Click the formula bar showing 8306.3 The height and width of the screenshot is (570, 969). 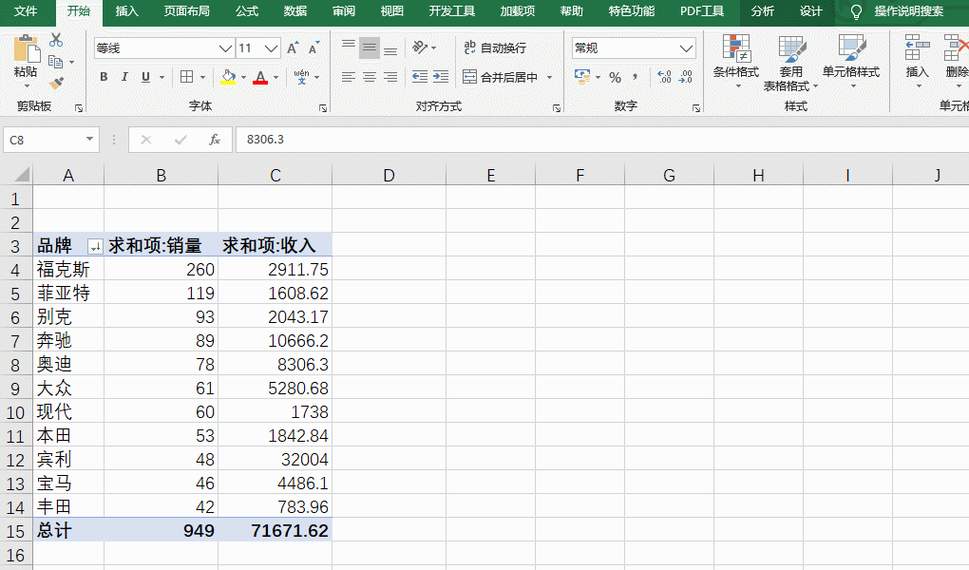coord(602,140)
